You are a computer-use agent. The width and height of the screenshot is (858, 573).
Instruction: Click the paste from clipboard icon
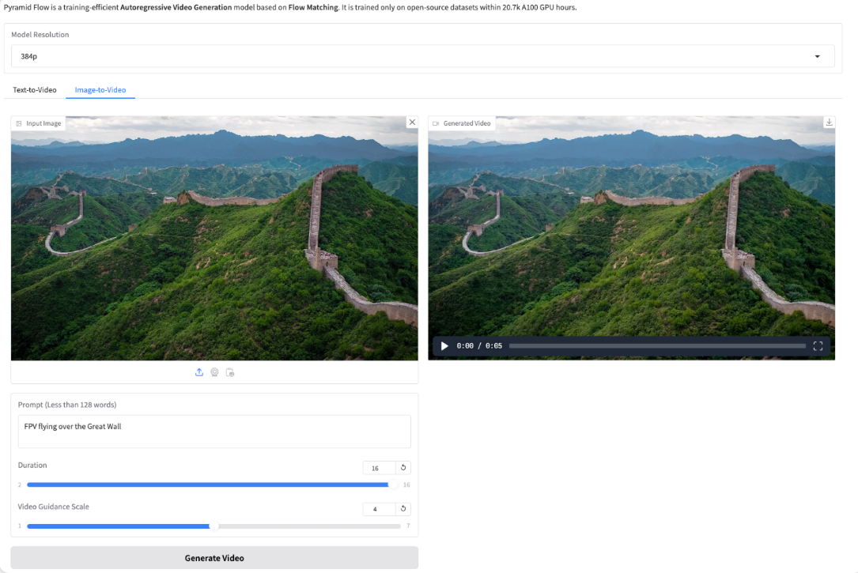(x=230, y=372)
